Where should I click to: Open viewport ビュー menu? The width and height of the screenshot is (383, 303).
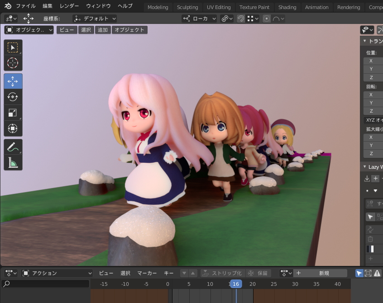[x=67, y=30]
